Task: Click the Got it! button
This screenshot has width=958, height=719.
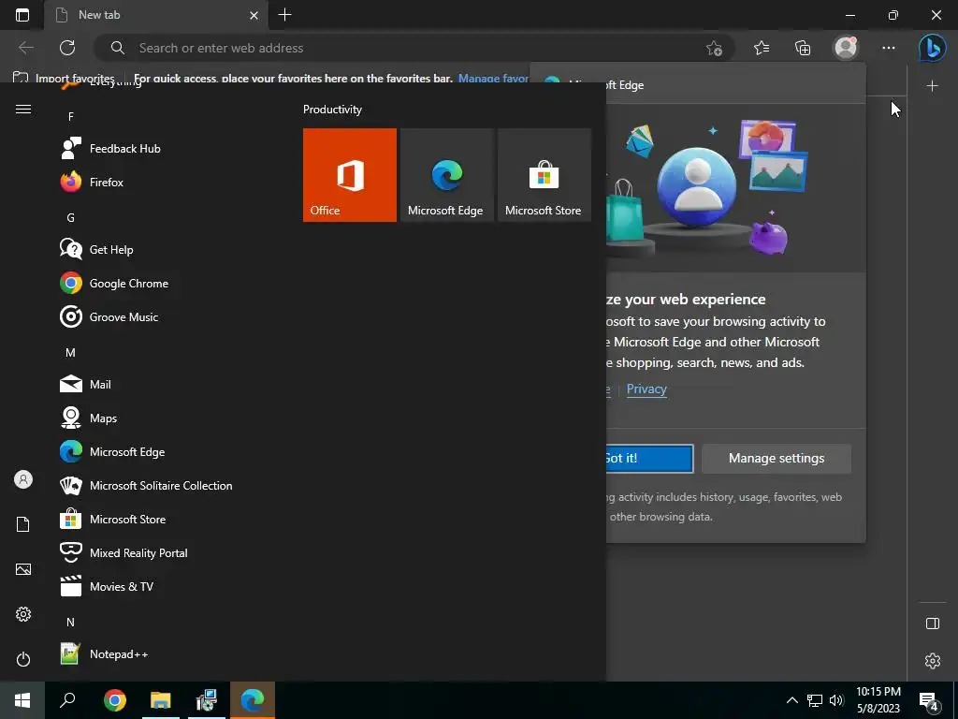Action: 649,459
